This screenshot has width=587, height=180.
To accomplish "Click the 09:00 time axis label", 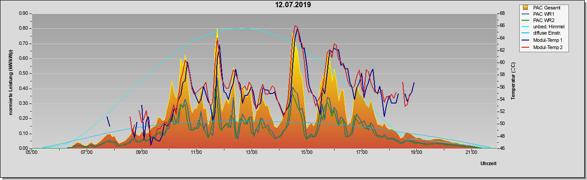I will [x=141, y=153].
